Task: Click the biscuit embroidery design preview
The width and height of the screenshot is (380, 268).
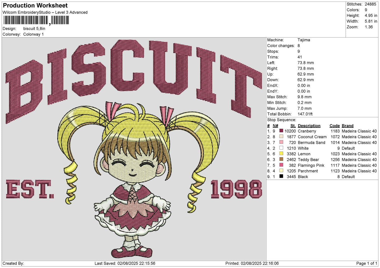Action: (134, 149)
